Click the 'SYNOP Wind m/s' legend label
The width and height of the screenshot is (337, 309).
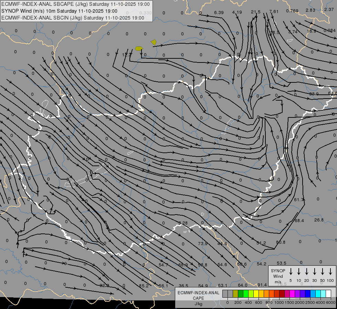pos(278,276)
